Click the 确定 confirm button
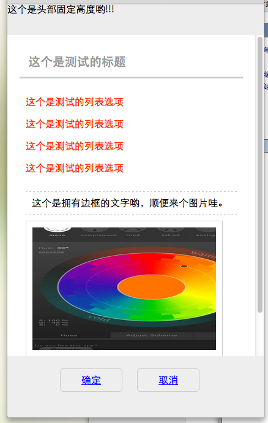This screenshot has height=423, width=268. (x=91, y=380)
